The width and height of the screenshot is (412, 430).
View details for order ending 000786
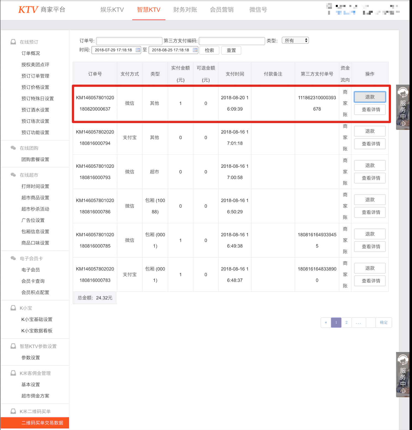(x=370, y=213)
